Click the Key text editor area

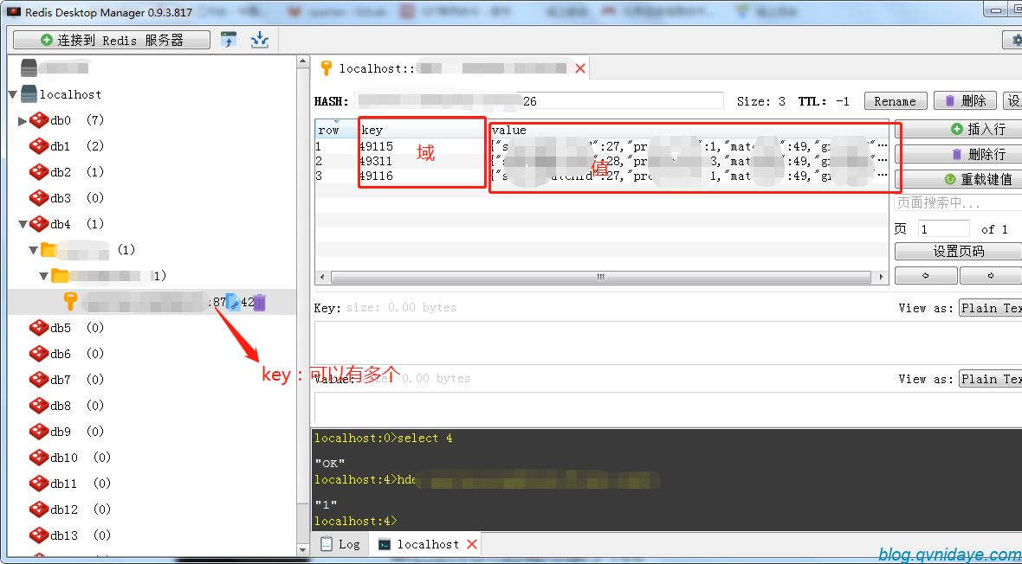tap(668, 342)
